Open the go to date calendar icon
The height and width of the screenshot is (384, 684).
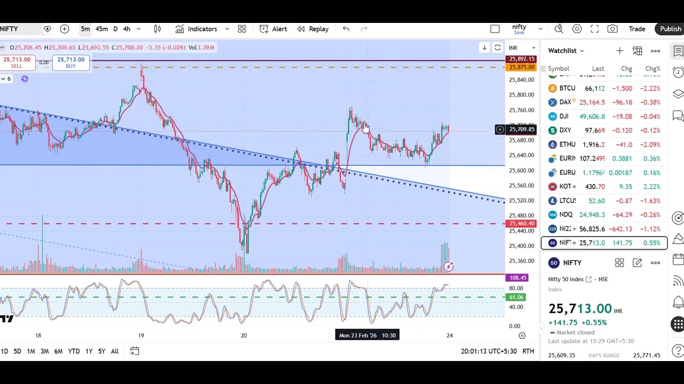pyautogui.click(x=135, y=350)
